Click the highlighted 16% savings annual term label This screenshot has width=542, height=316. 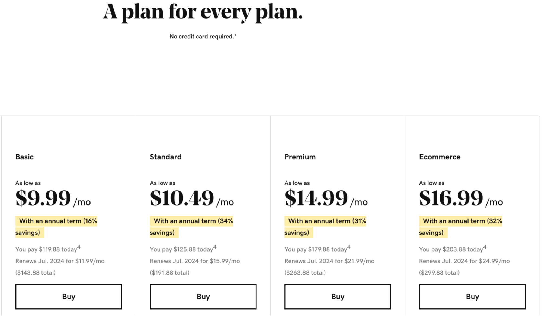pos(58,221)
